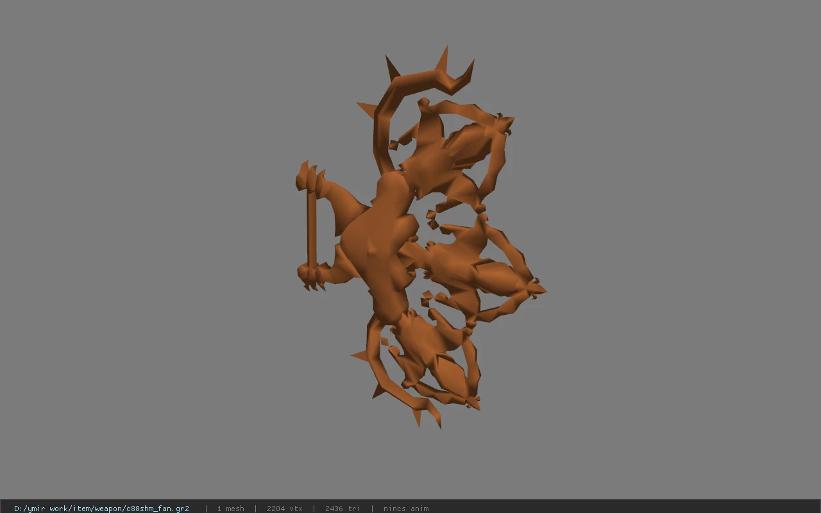The image size is (821, 513).
Task: Click the '1 mesh' status entry
Action: [230, 509]
